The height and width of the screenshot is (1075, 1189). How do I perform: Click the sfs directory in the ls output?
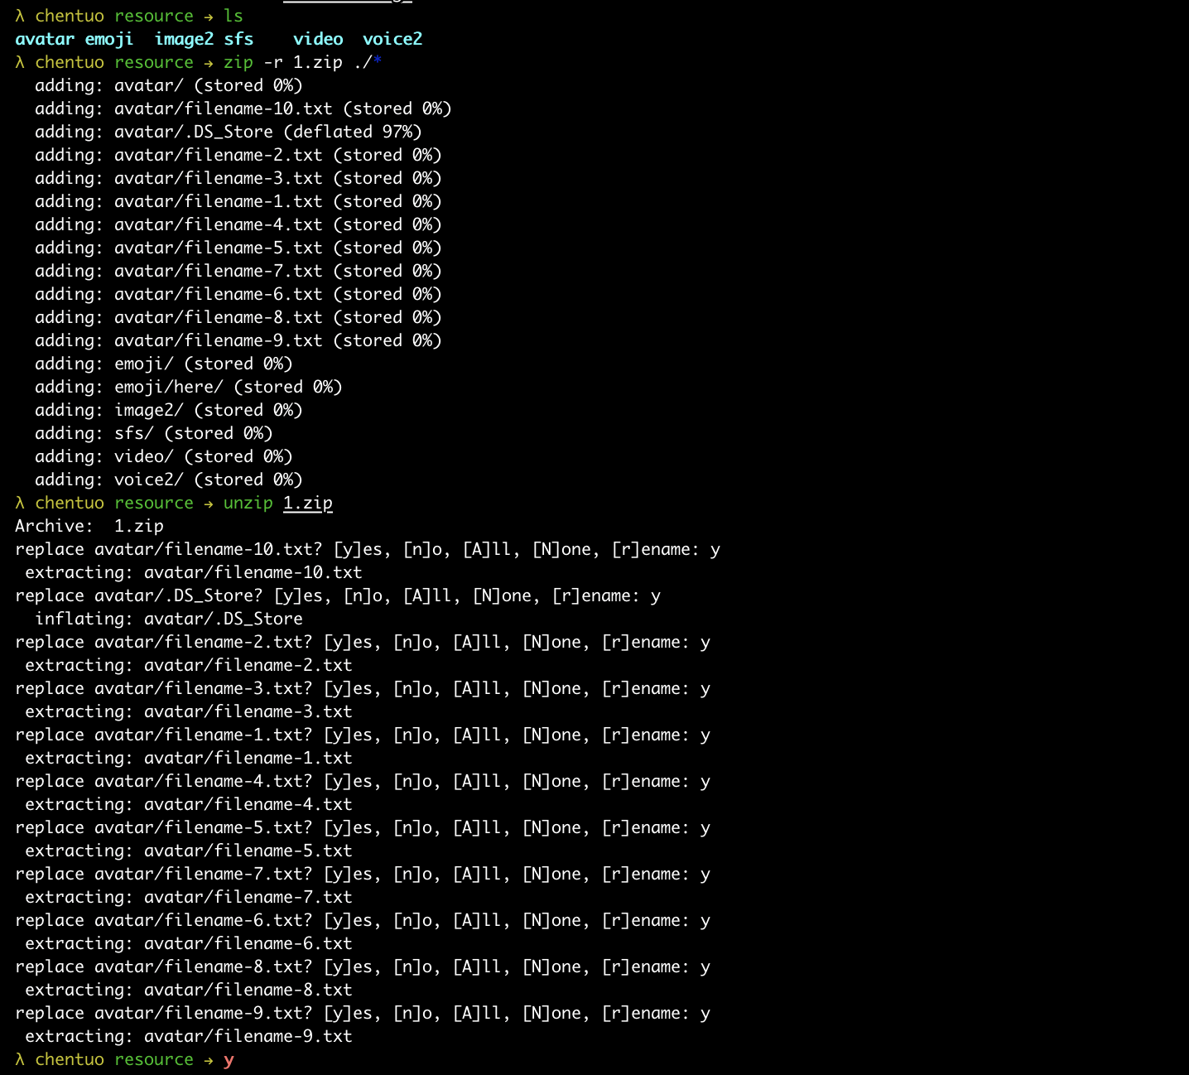click(x=238, y=39)
